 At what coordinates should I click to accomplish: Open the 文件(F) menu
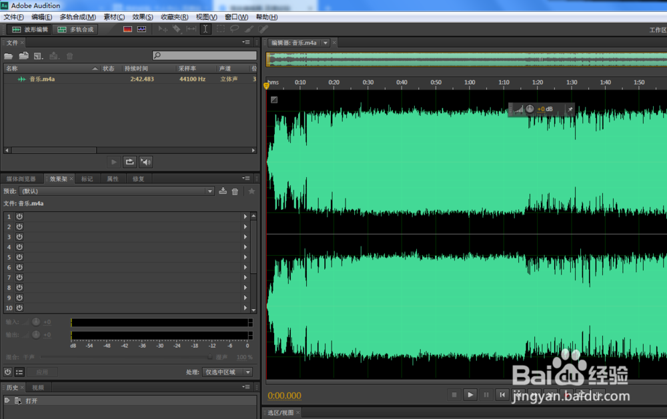[x=13, y=17]
